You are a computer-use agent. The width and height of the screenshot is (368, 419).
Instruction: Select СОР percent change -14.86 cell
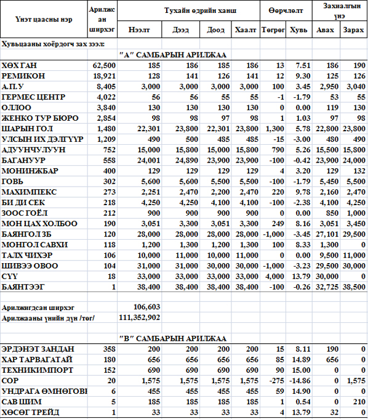pos(299,381)
